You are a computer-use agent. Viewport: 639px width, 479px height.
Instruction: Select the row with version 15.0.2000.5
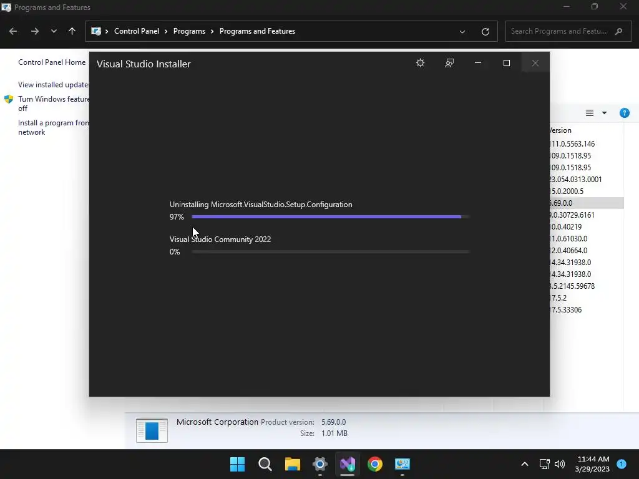[x=587, y=191]
